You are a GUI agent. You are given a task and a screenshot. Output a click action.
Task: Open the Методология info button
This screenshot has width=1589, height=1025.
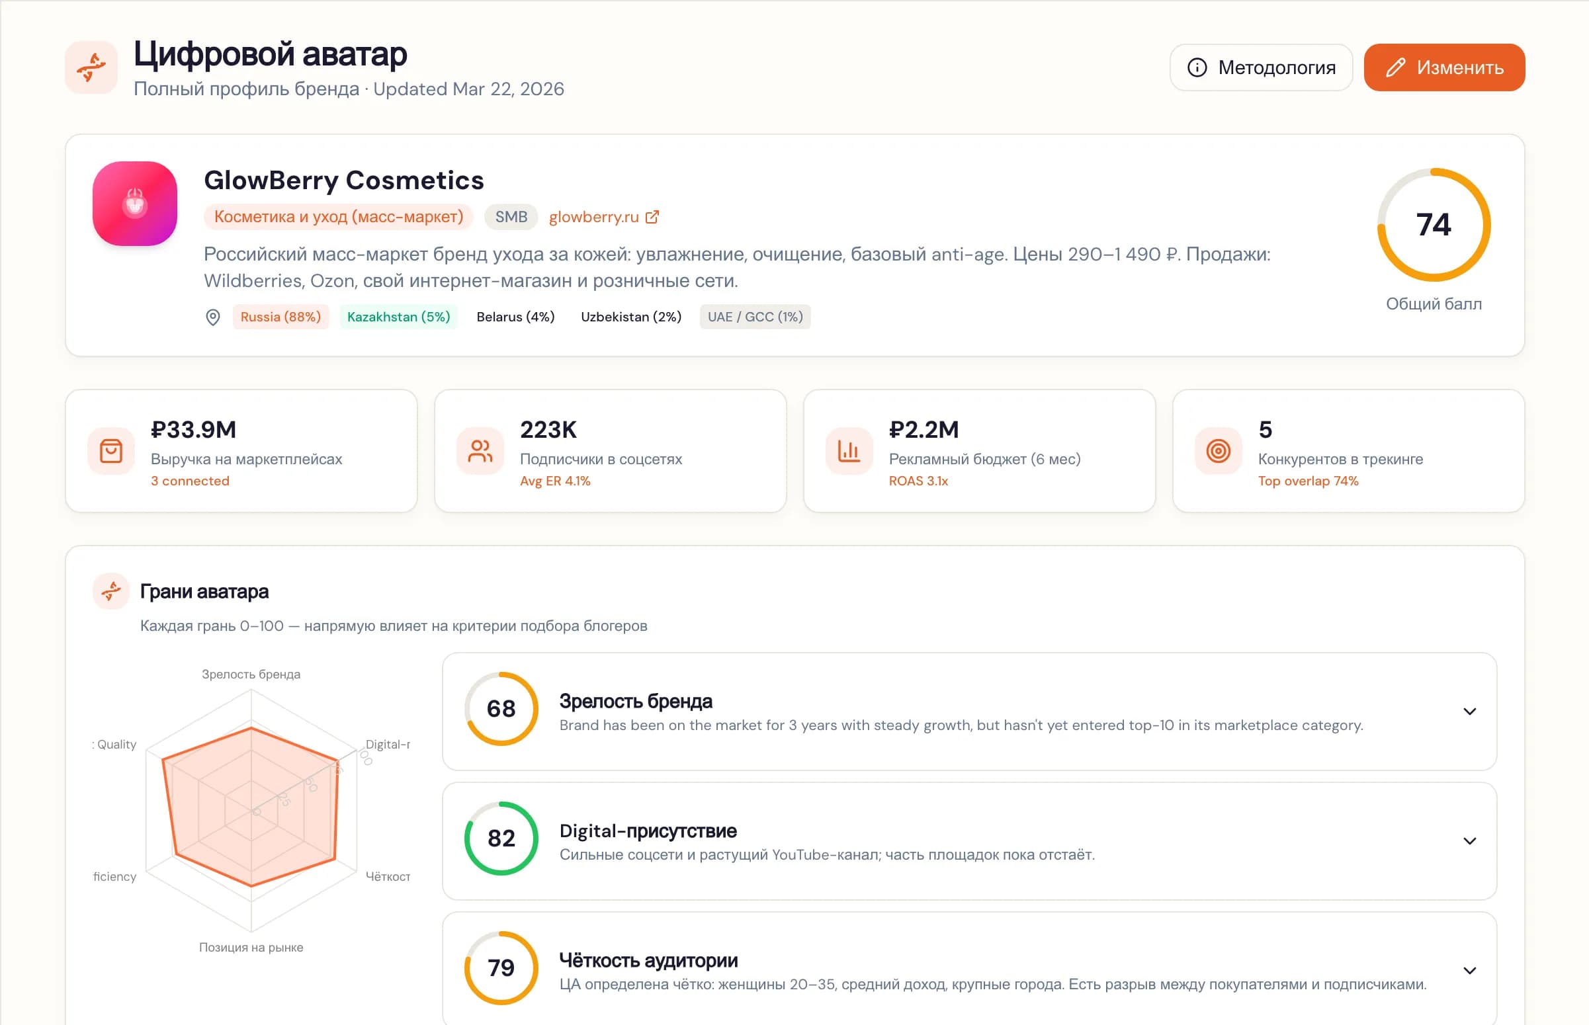click(x=1261, y=67)
